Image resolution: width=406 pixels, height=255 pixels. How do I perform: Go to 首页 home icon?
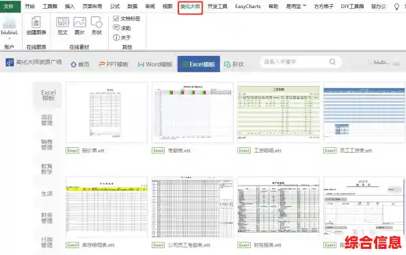[74, 64]
